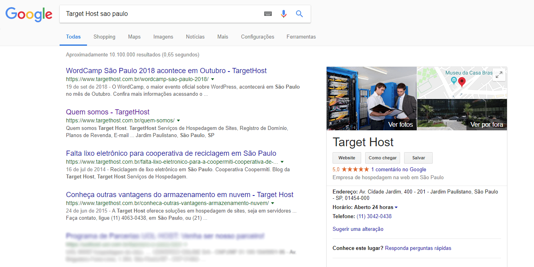The image size is (534, 267).
Task: Click the magnifying glass search icon
Action: pos(300,14)
